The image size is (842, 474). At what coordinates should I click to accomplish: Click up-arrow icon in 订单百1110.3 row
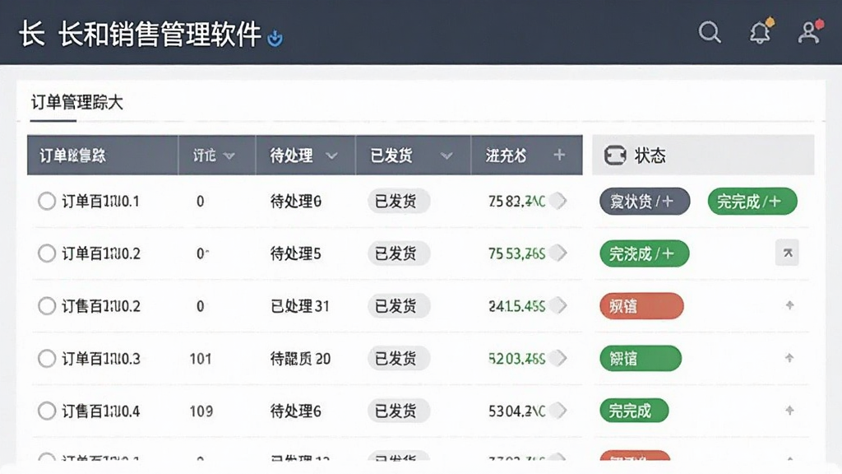(x=789, y=358)
